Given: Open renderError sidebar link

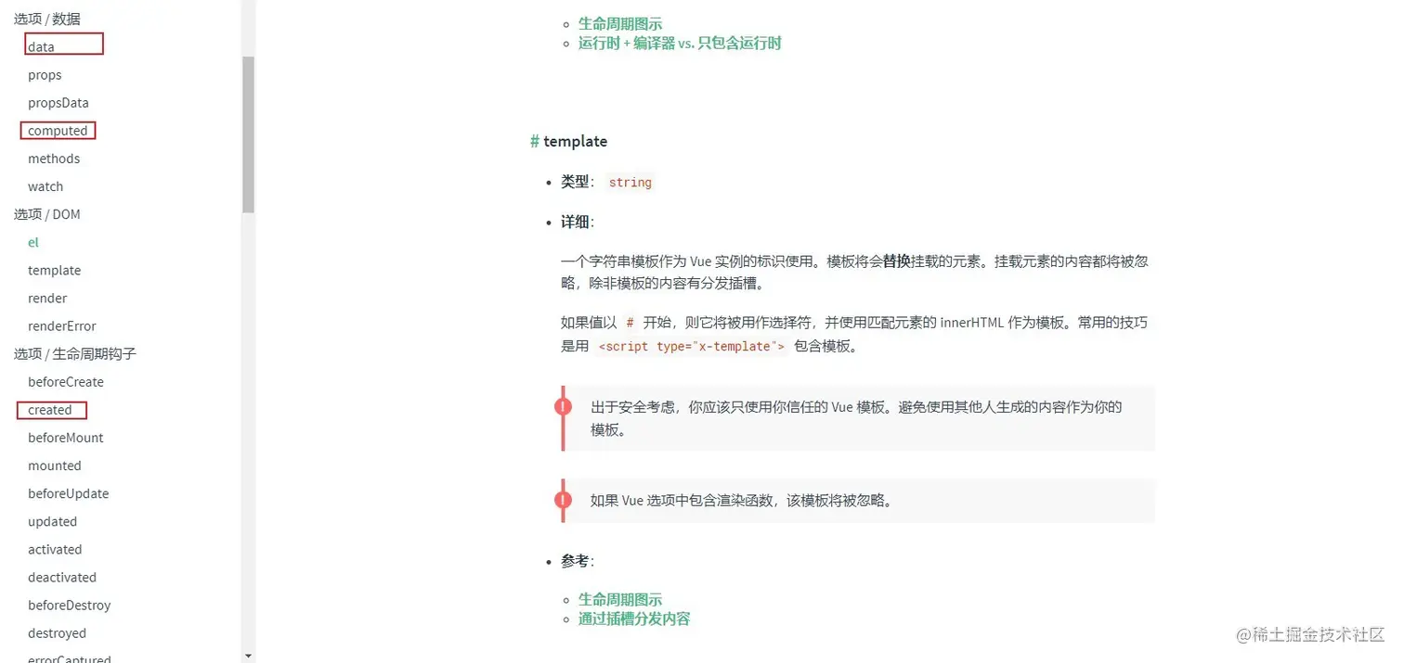Looking at the screenshot, I should (62, 325).
